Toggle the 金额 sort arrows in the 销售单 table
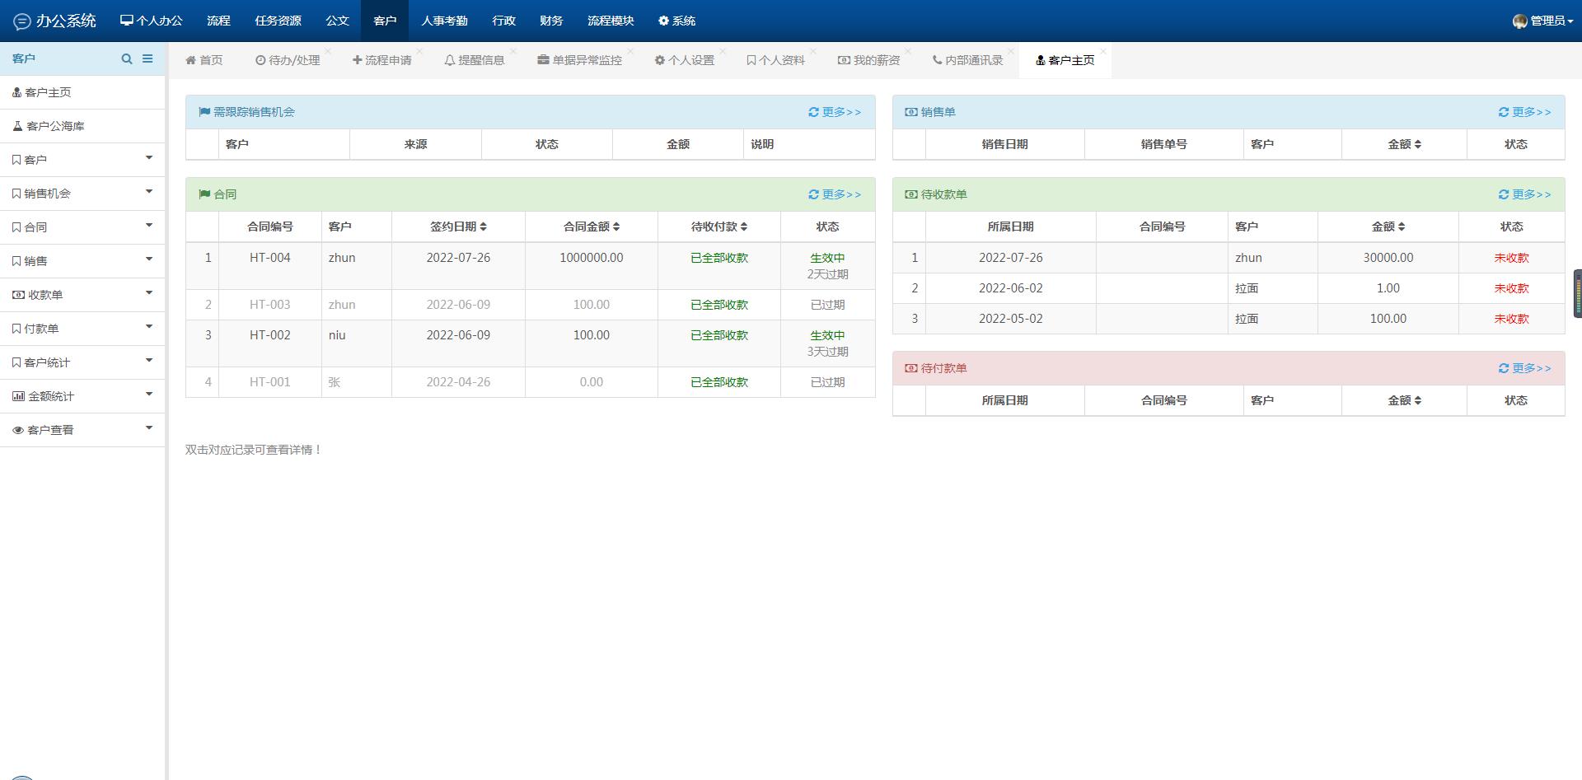 pos(1419,144)
